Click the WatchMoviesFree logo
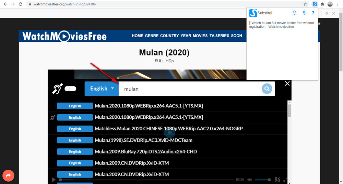 64,36
